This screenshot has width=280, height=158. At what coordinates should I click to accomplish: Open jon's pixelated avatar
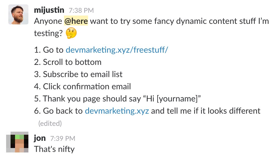(x=18, y=142)
